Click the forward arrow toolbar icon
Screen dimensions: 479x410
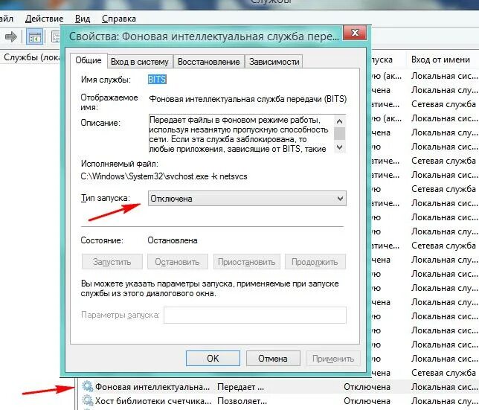point(11,37)
